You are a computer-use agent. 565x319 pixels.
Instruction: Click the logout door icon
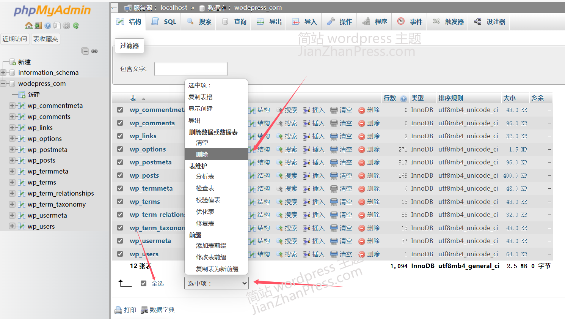click(38, 25)
